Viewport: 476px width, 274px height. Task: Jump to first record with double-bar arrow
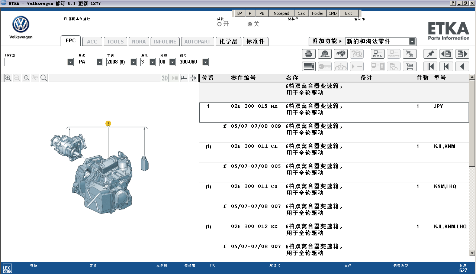(x=430, y=66)
